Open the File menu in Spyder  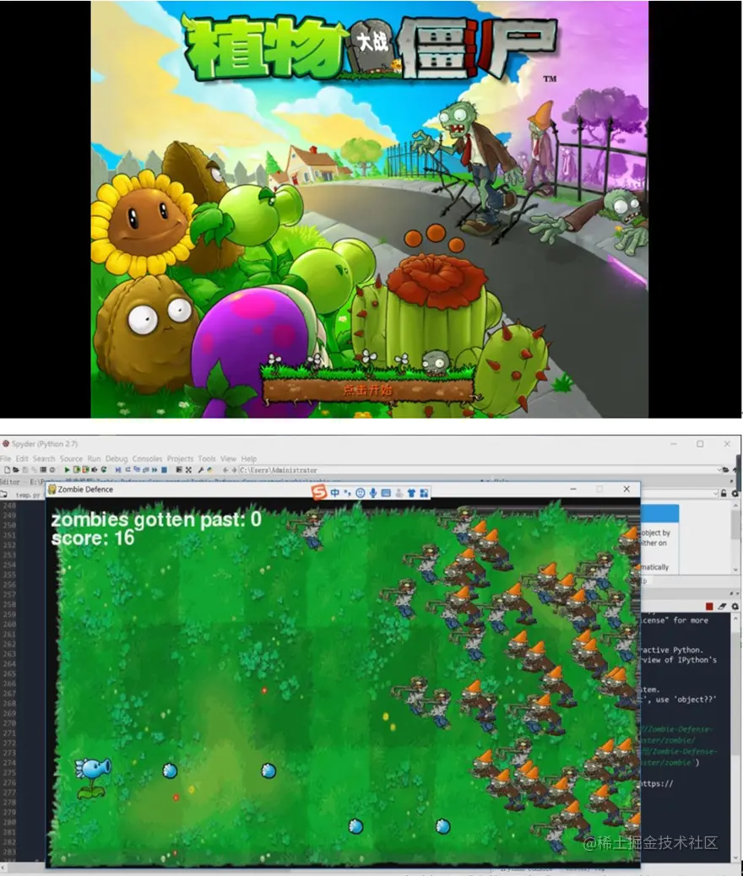point(6,458)
